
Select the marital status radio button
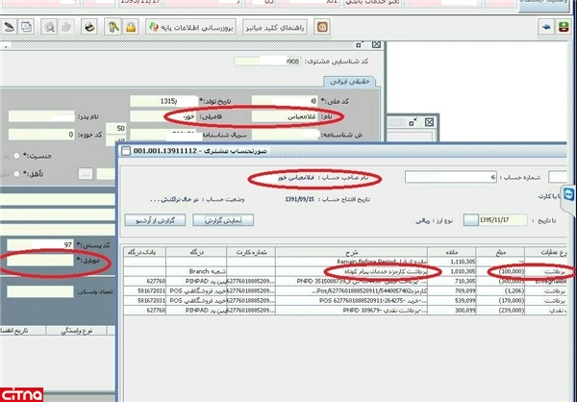(16, 174)
